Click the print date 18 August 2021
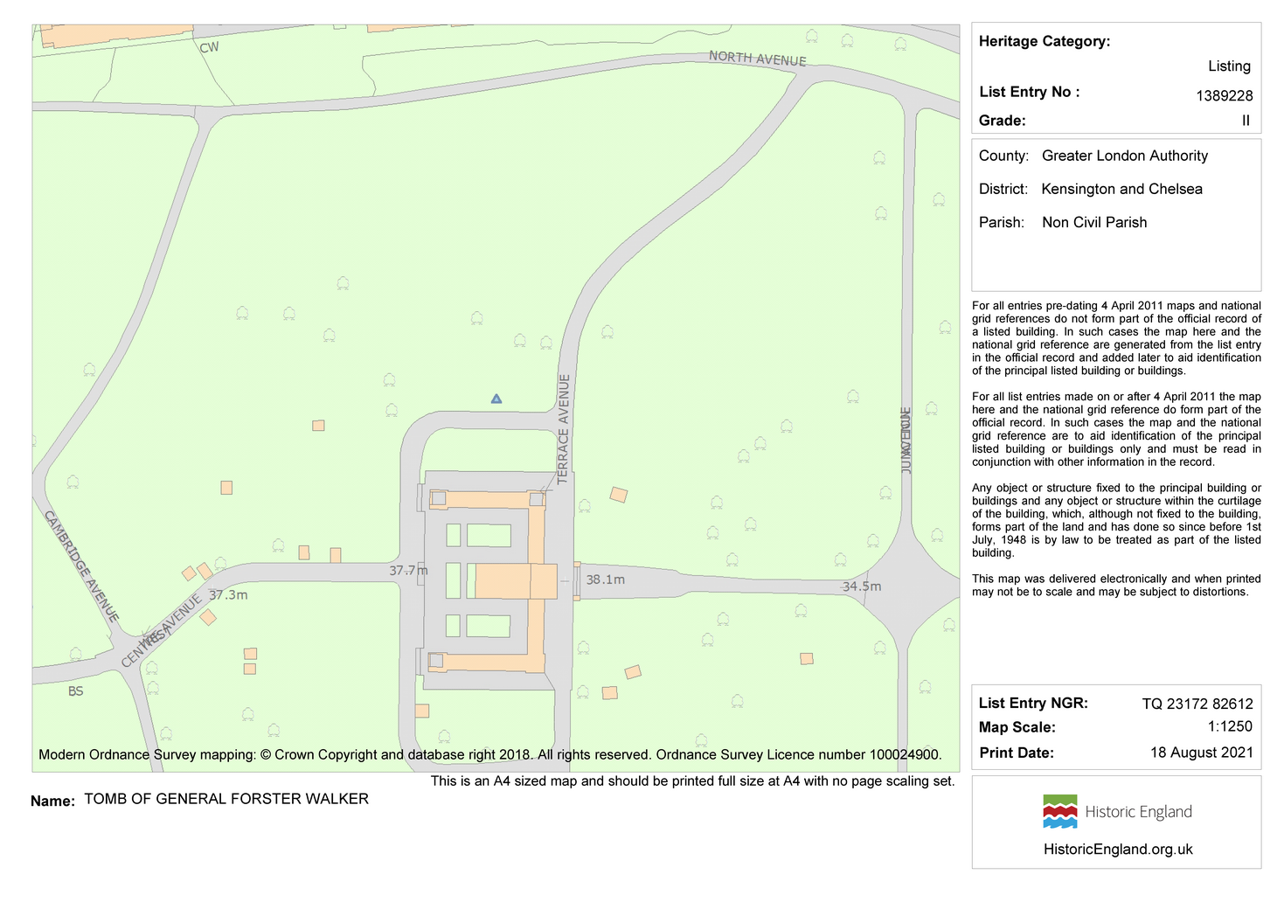The height and width of the screenshot is (909, 1284). (1201, 753)
